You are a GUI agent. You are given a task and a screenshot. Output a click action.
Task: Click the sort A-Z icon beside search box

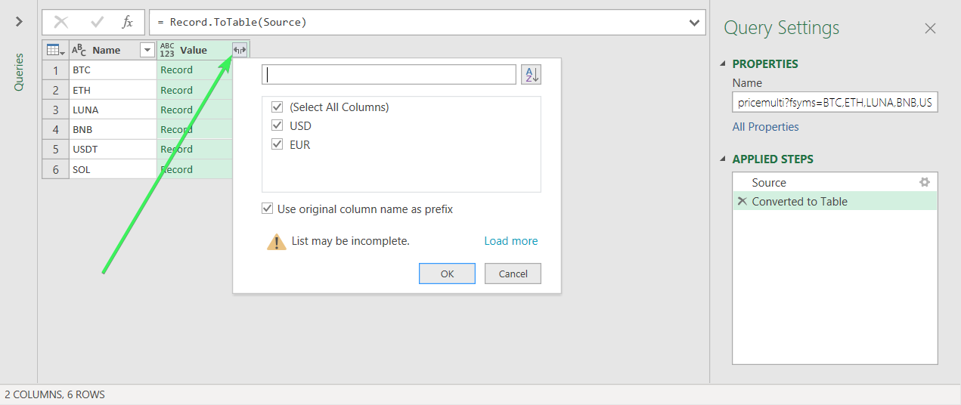point(531,74)
